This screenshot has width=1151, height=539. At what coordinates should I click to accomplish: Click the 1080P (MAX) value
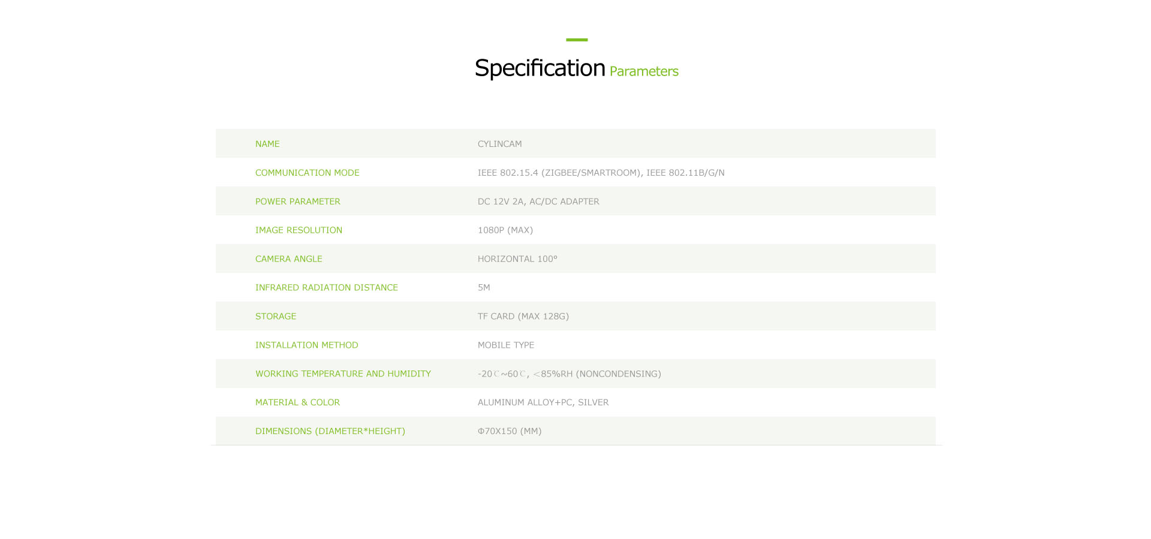505,230
